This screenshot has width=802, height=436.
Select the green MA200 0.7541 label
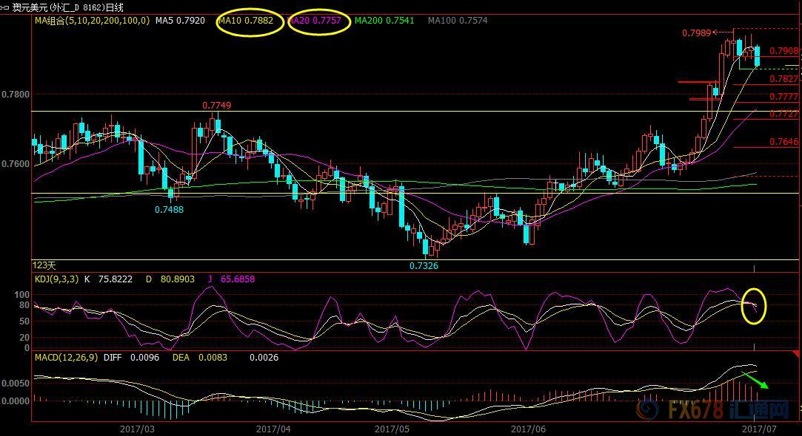pos(384,21)
